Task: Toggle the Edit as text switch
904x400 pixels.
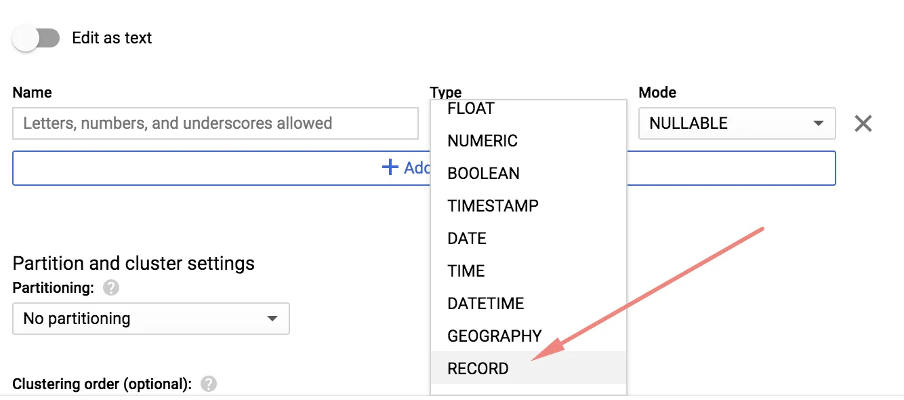Action: [37, 38]
